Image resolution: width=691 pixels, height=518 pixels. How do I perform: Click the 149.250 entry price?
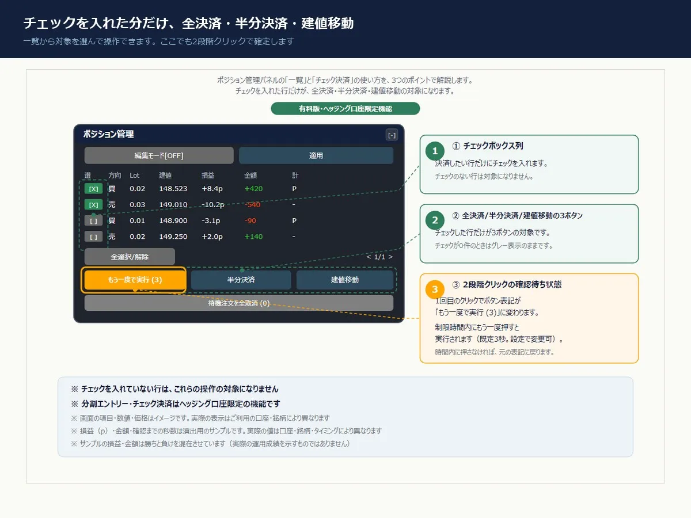pos(173,237)
